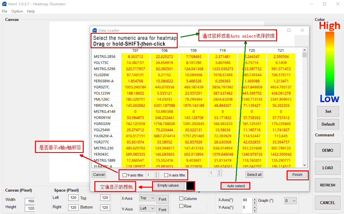Click the HemI app icon in title bar
344x214 pixels.
pos(4,4)
